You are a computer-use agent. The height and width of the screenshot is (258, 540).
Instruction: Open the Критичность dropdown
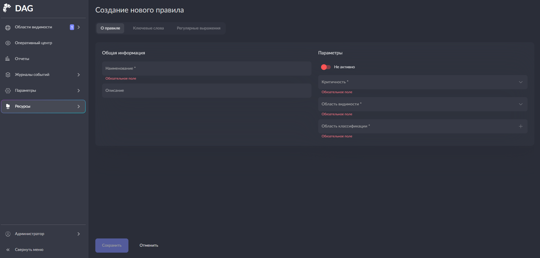click(423, 82)
